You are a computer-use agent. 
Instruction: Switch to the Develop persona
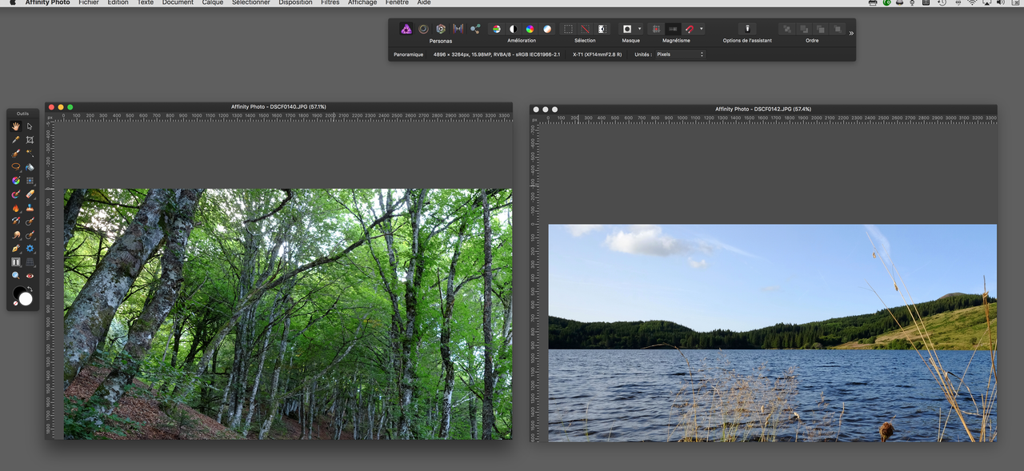pyautogui.click(x=440, y=29)
